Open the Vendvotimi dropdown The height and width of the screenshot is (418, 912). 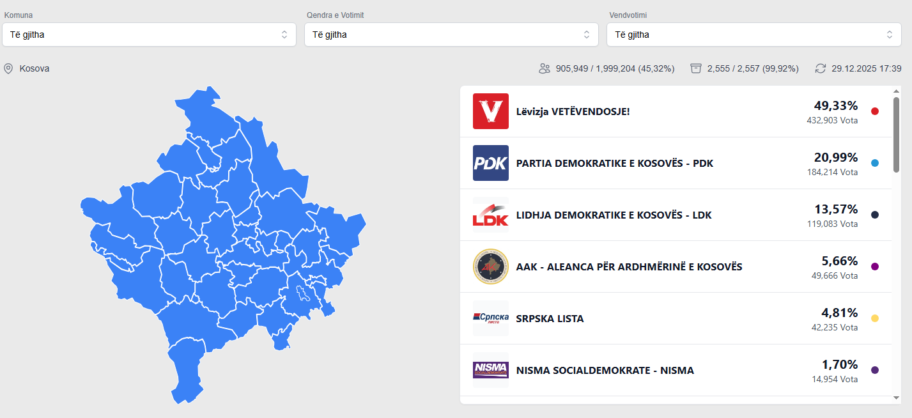coord(754,35)
